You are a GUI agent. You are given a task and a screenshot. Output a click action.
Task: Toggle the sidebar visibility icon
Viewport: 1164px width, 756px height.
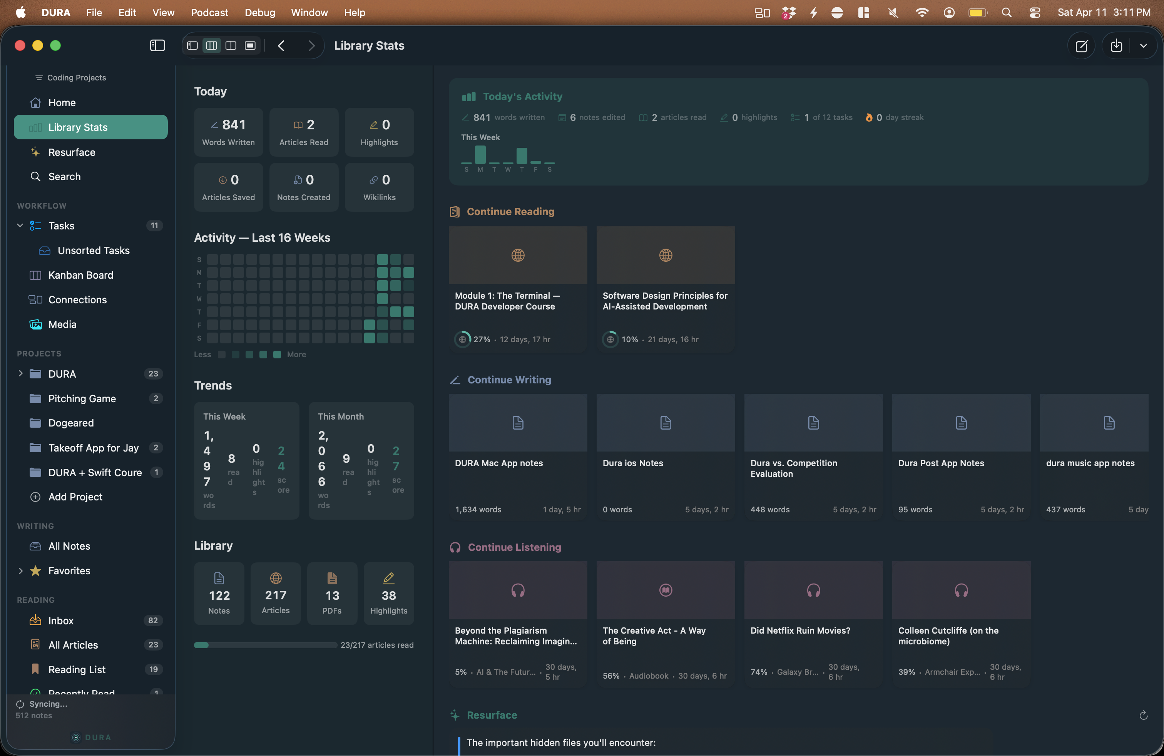click(x=157, y=45)
